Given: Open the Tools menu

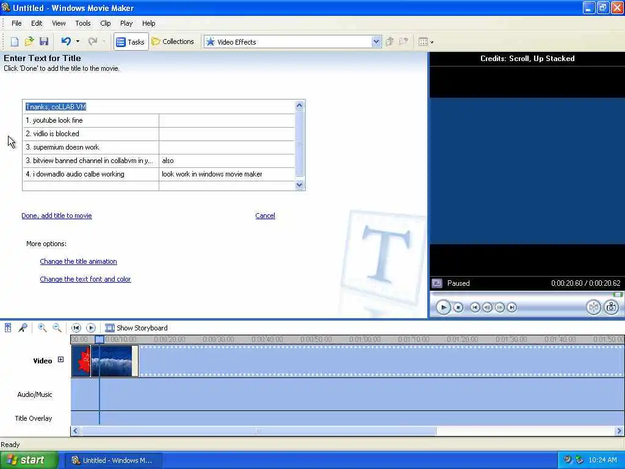Looking at the screenshot, I should pyautogui.click(x=83, y=23).
